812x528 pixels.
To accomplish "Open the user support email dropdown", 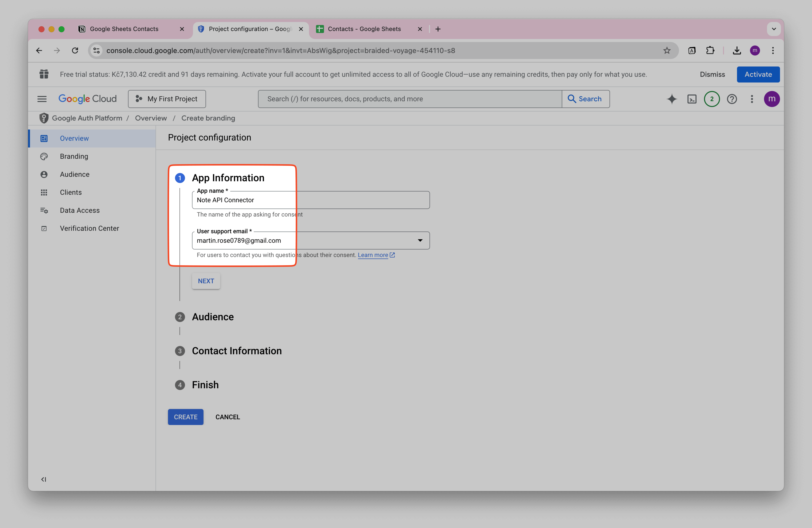I will coord(420,240).
